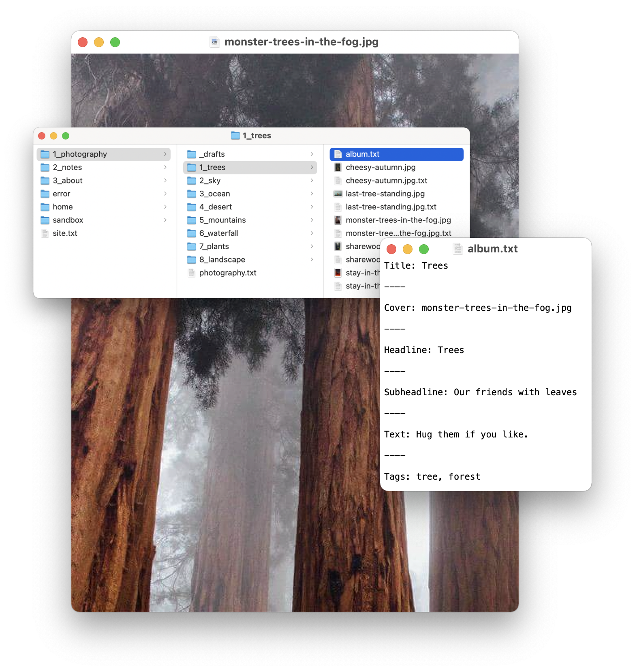The width and height of the screenshot is (637, 672).
Task: Click the 1_trees folder icon in middle column
Action: [x=192, y=167]
